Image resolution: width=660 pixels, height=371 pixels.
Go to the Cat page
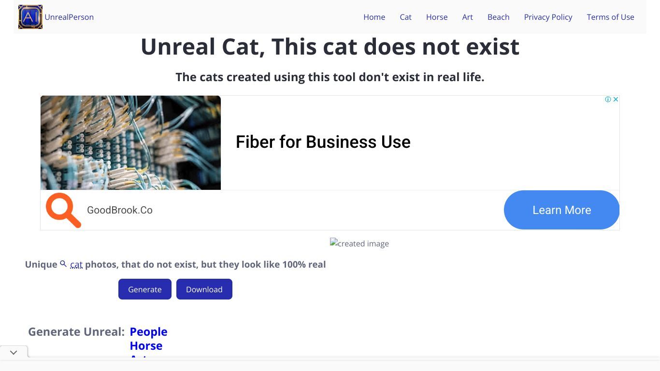[406, 17]
